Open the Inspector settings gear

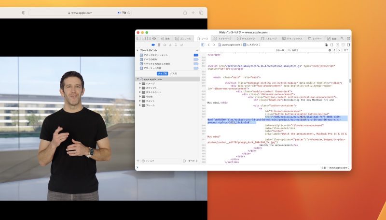[348, 38]
